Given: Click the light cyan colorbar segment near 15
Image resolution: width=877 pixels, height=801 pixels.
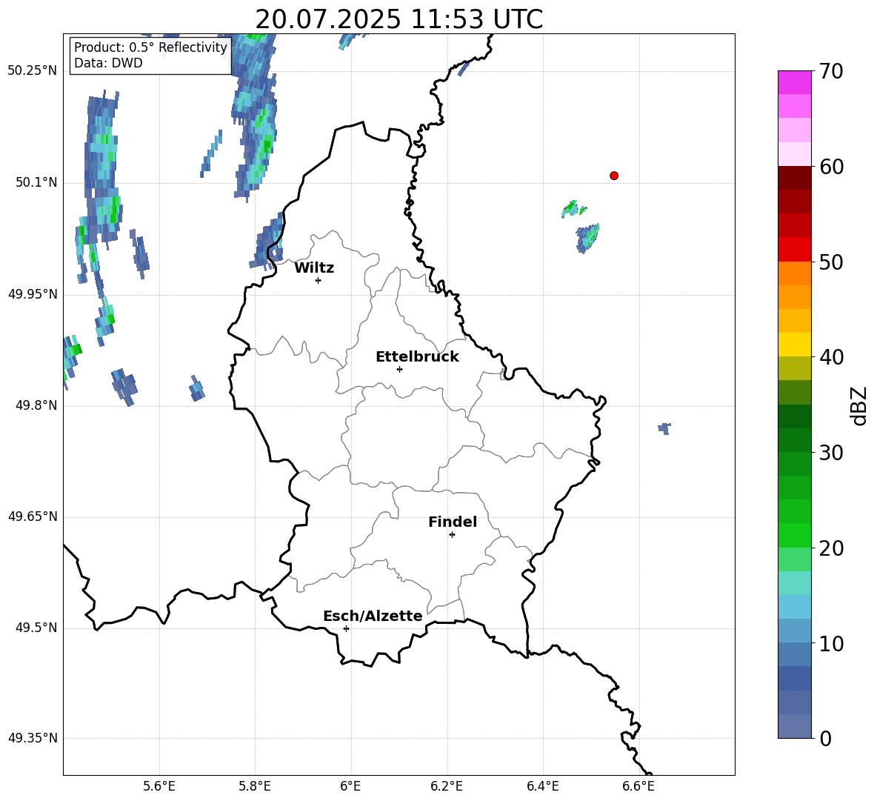Looking at the screenshot, I should [x=795, y=583].
